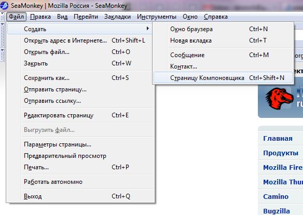Viewport: 303px width, 215px height.
Task: Collapse the navigation toolbar grippy handle
Action: (2, 35)
